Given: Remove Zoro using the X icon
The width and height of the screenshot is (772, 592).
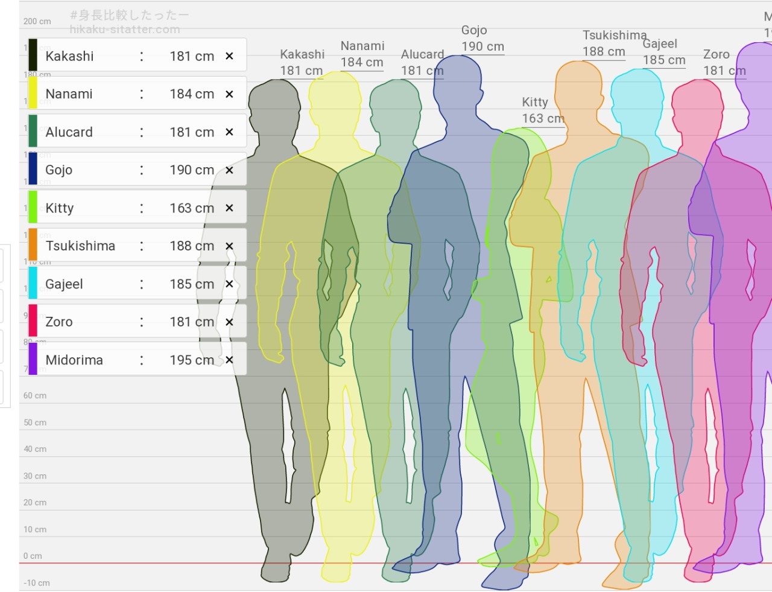Looking at the screenshot, I should pyautogui.click(x=229, y=322).
